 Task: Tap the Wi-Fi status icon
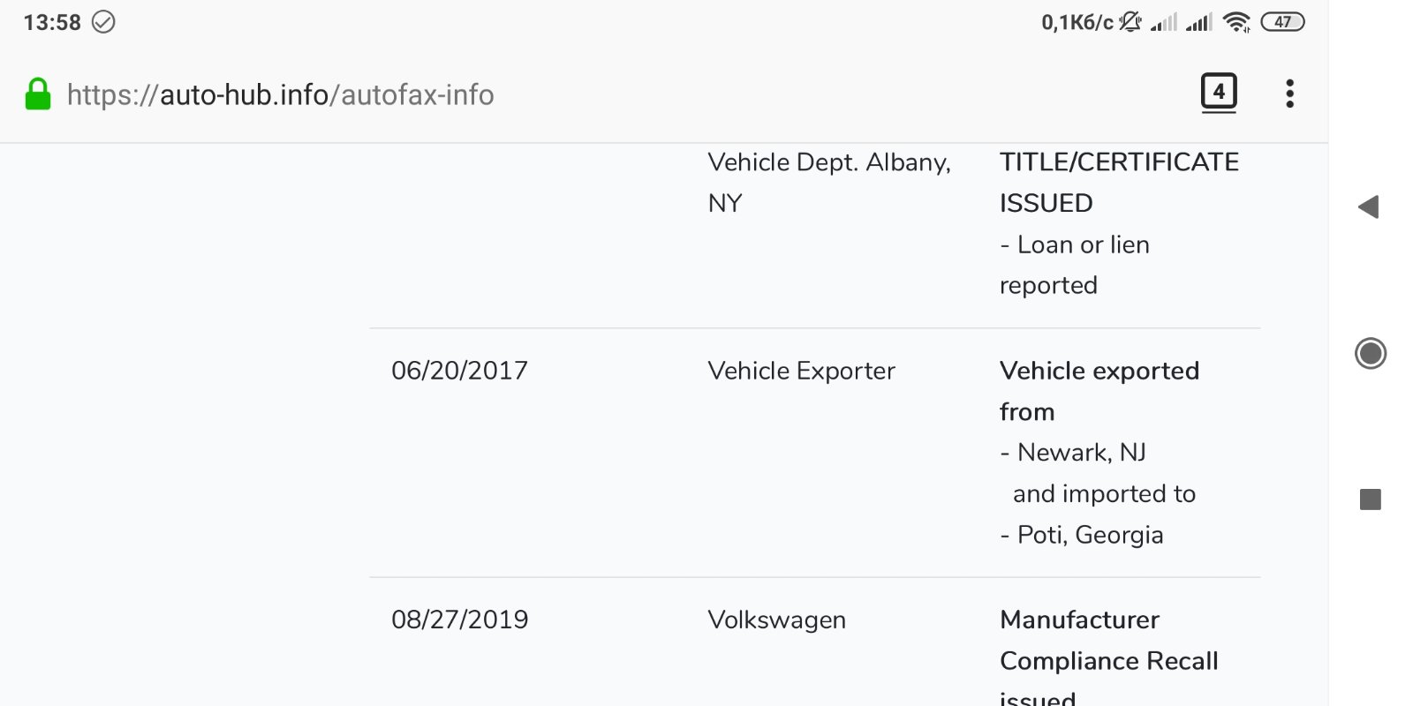(x=1237, y=22)
